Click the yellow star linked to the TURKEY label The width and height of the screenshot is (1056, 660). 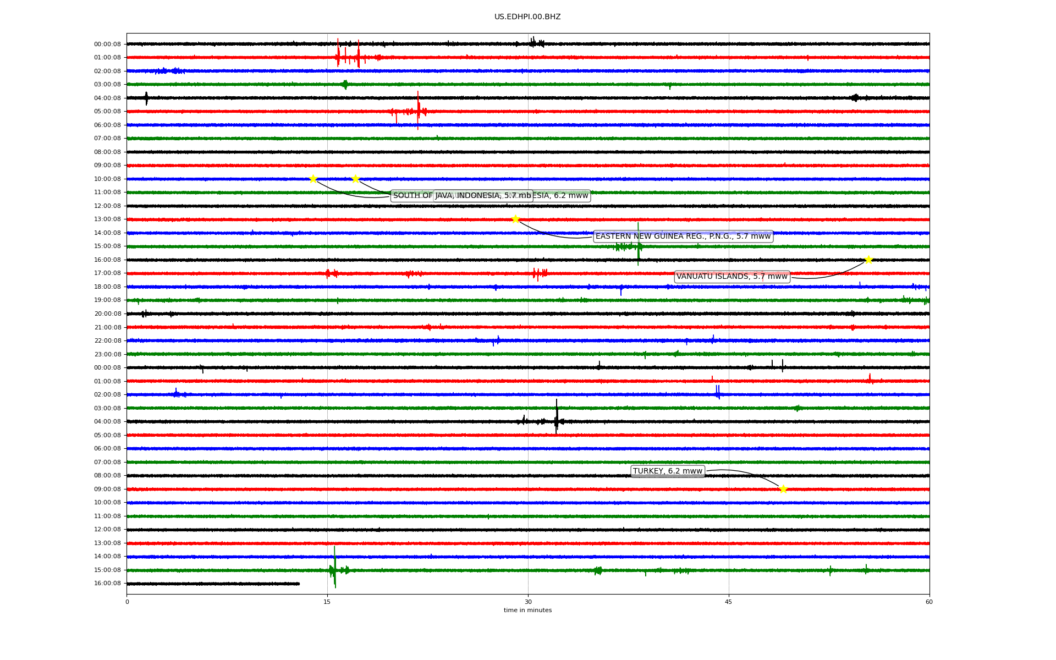click(783, 489)
